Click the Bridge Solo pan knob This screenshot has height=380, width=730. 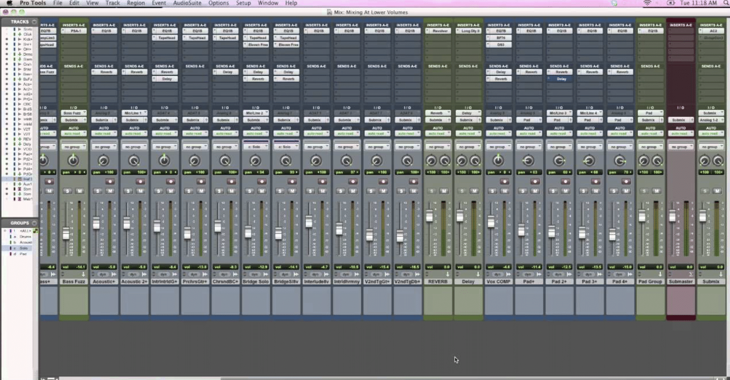coord(255,161)
